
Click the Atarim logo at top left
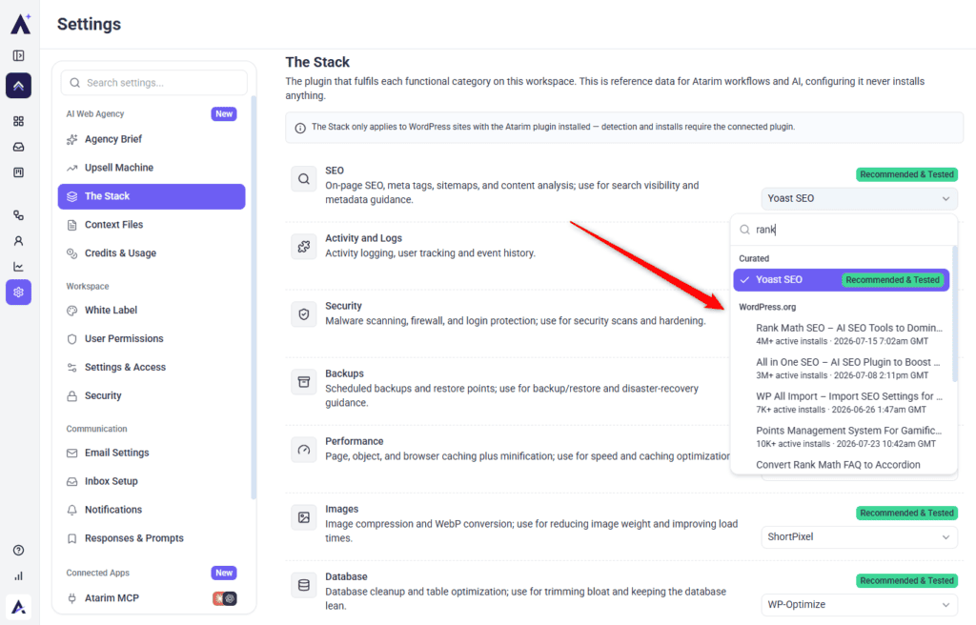(21, 24)
